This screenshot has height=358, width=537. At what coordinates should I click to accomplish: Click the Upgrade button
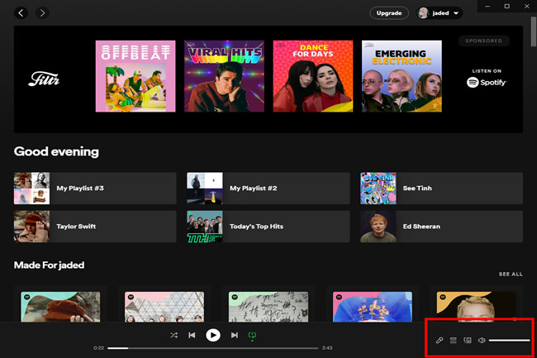point(389,13)
